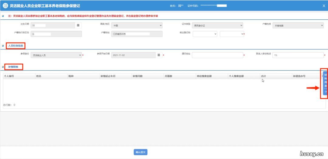The height and width of the screenshot is (159, 328).
Task: Click the 姓名: 周** header text
Action: (176, 6)
